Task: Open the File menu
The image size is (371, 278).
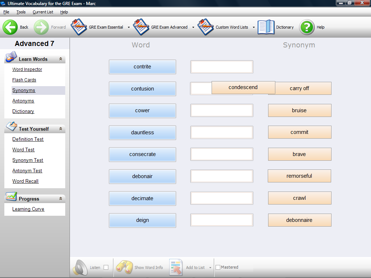Action: click(6, 12)
